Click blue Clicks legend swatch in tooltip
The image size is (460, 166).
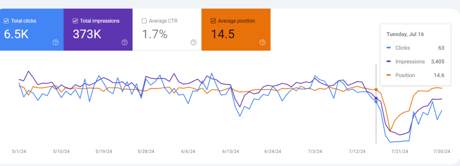389,48
